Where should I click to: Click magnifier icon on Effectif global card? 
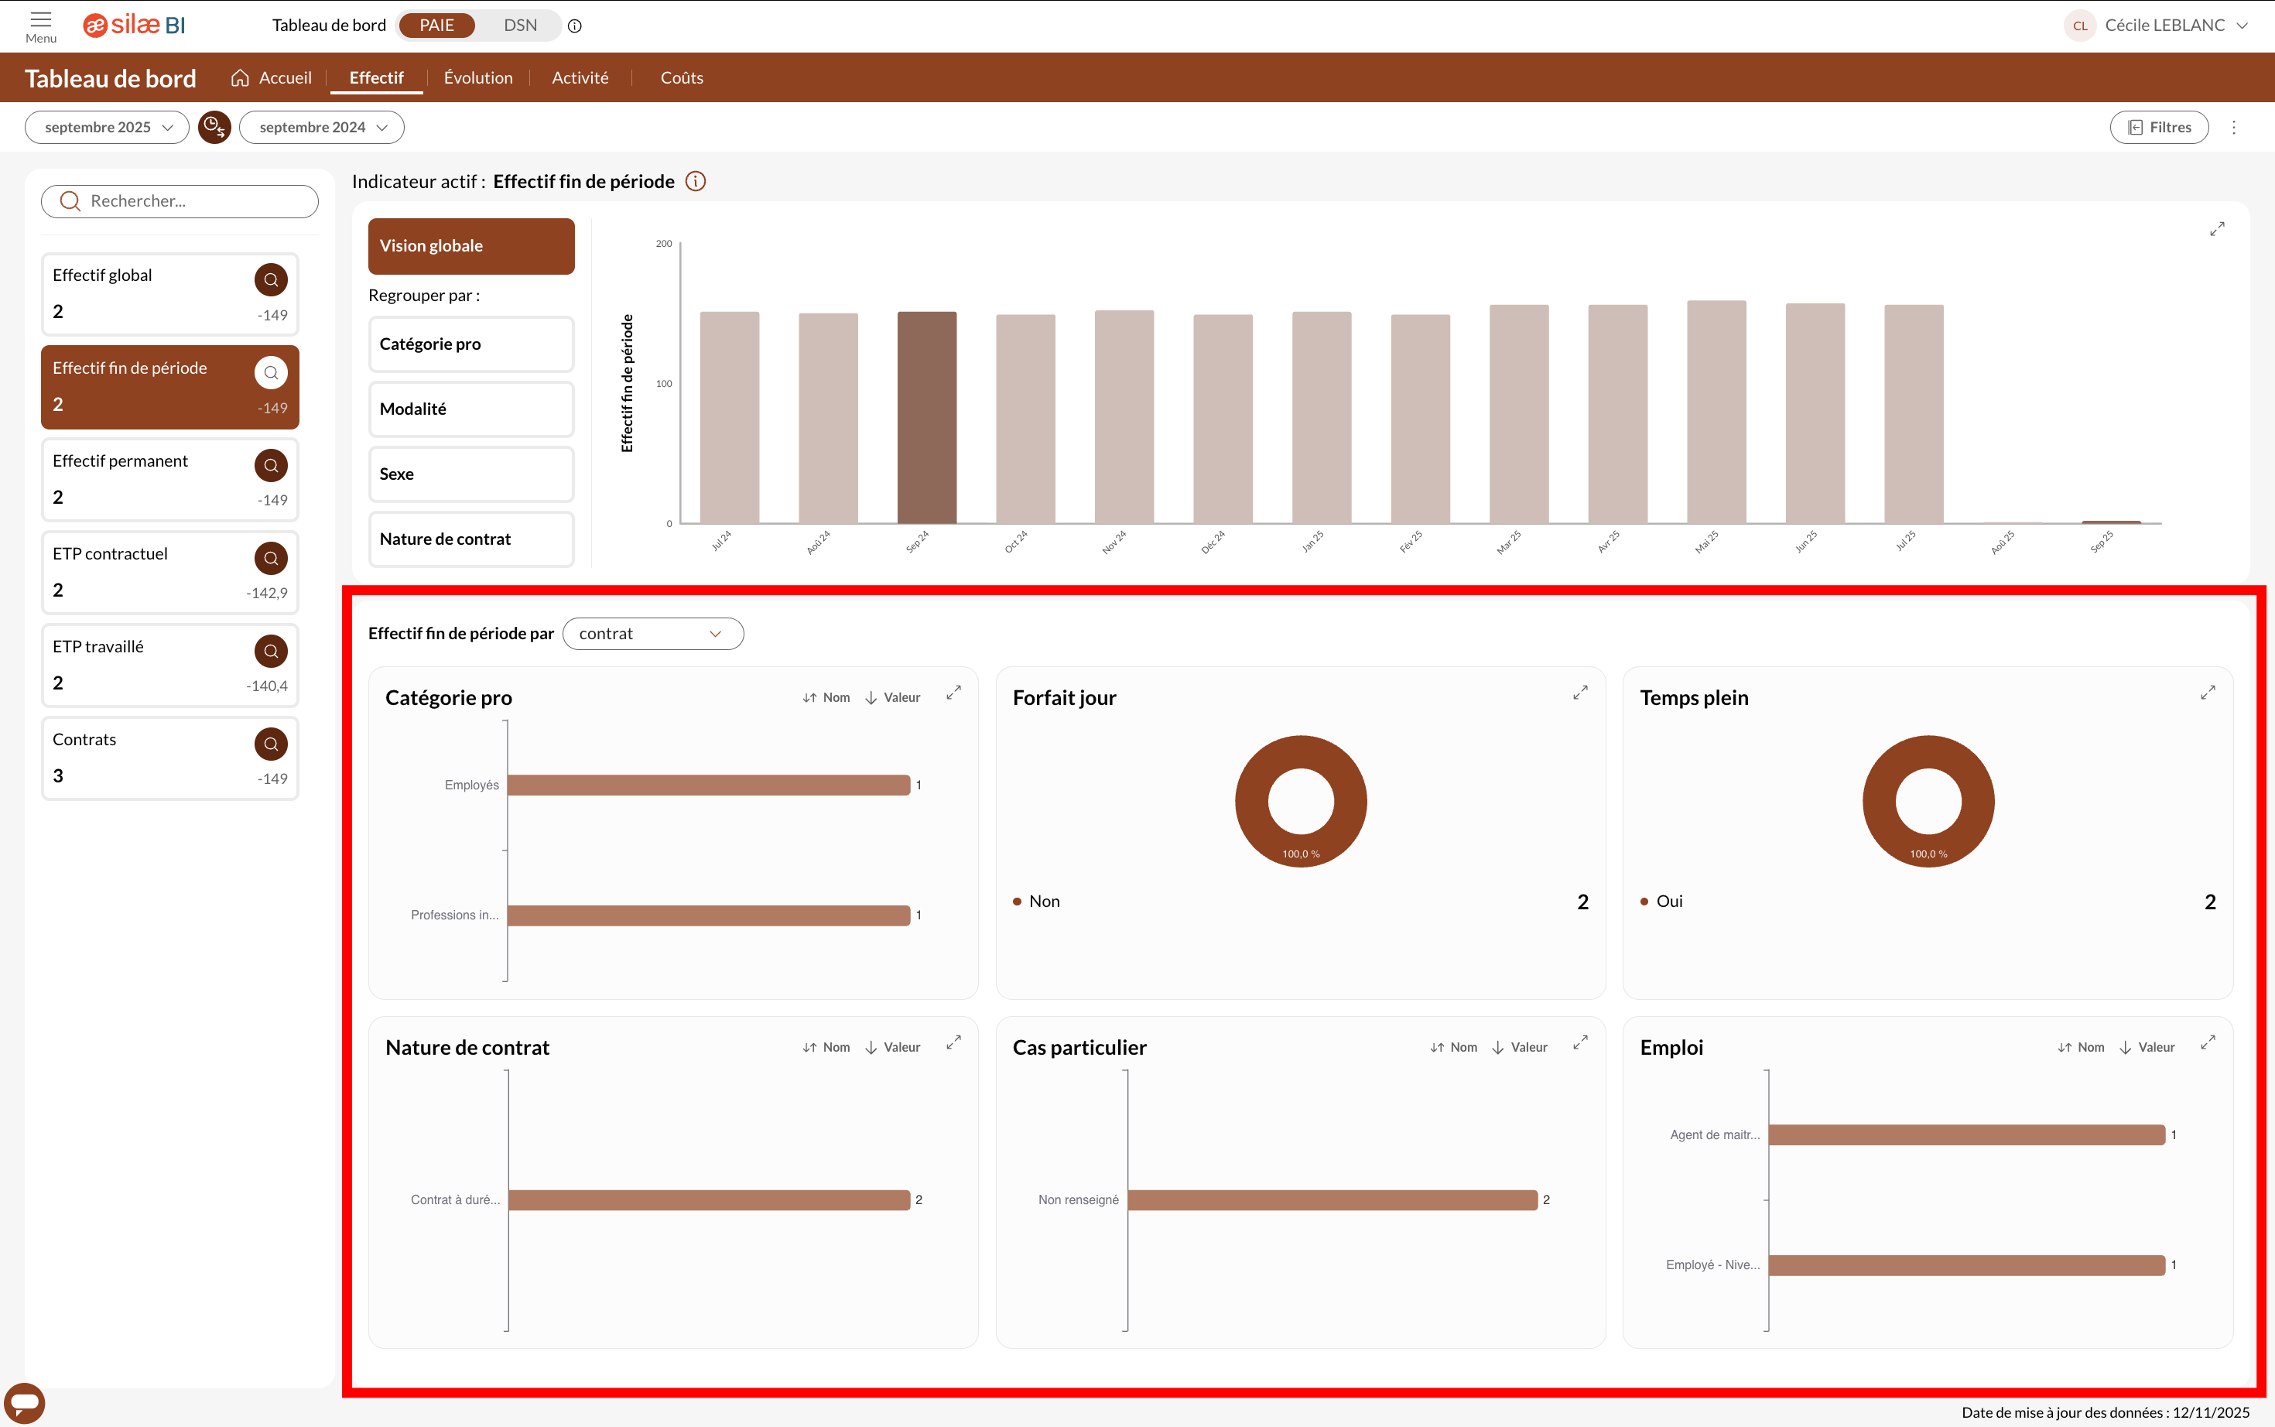[x=271, y=279]
